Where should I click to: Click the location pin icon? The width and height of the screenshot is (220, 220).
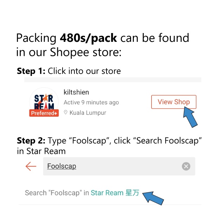pos(65,113)
